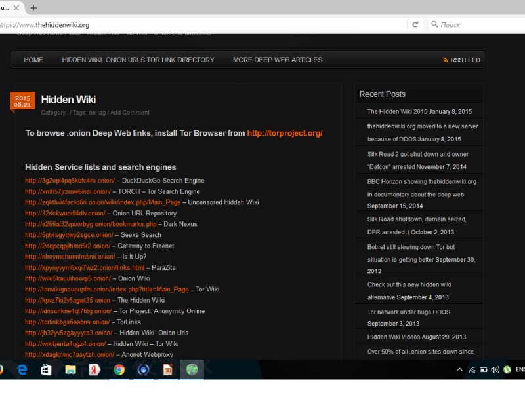
Task: Open the Windows Store taskbar icon
Action: (46, 369)
